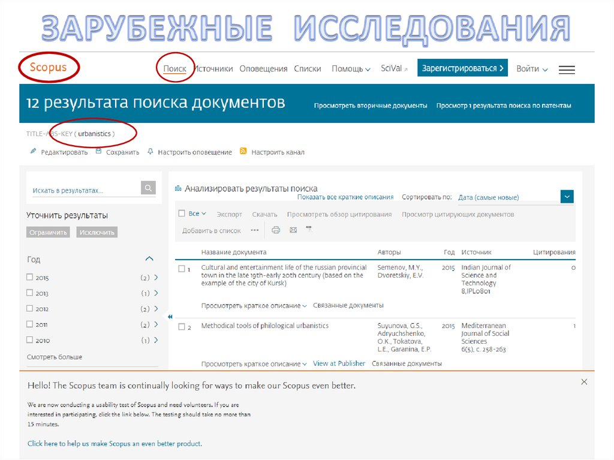Click the three-dots more options icon
Viewport: 614px width, 460px height.
pos(255,230)
